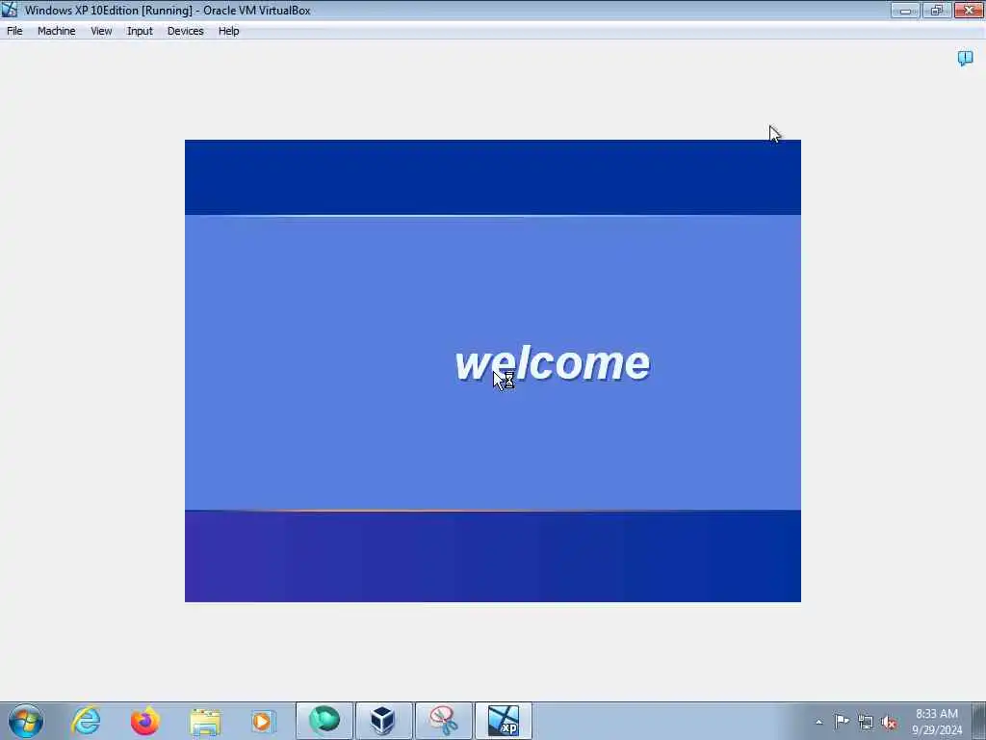The image size is (986, 740).
Task: Click the welcome text in the VM
Action: (552, 363)
